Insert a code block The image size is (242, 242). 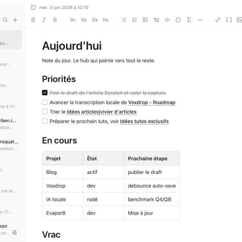coord(178,20)
